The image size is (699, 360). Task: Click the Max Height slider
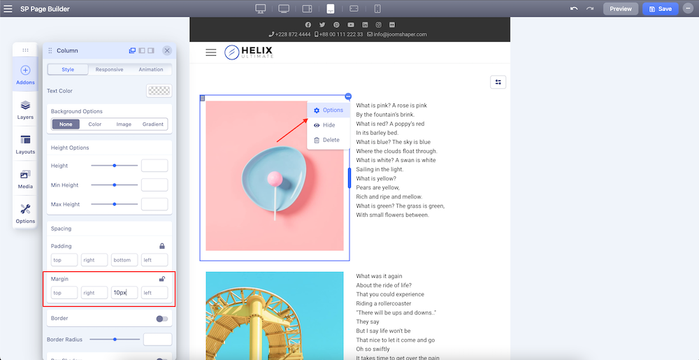(115, 204)
